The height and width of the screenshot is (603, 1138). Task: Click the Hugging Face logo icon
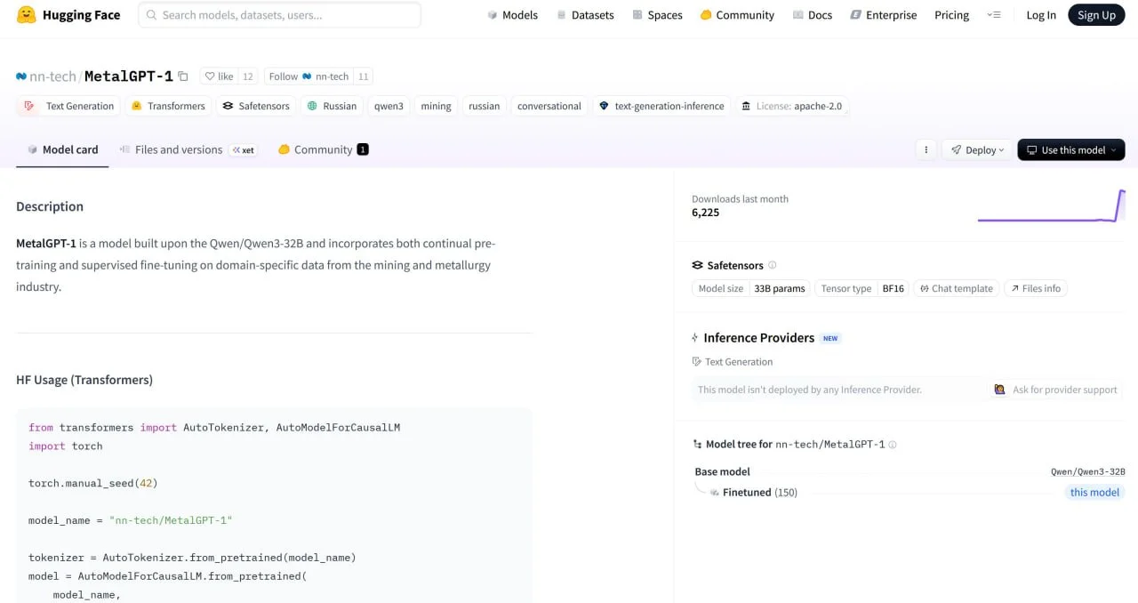click(x=27, y=15)
